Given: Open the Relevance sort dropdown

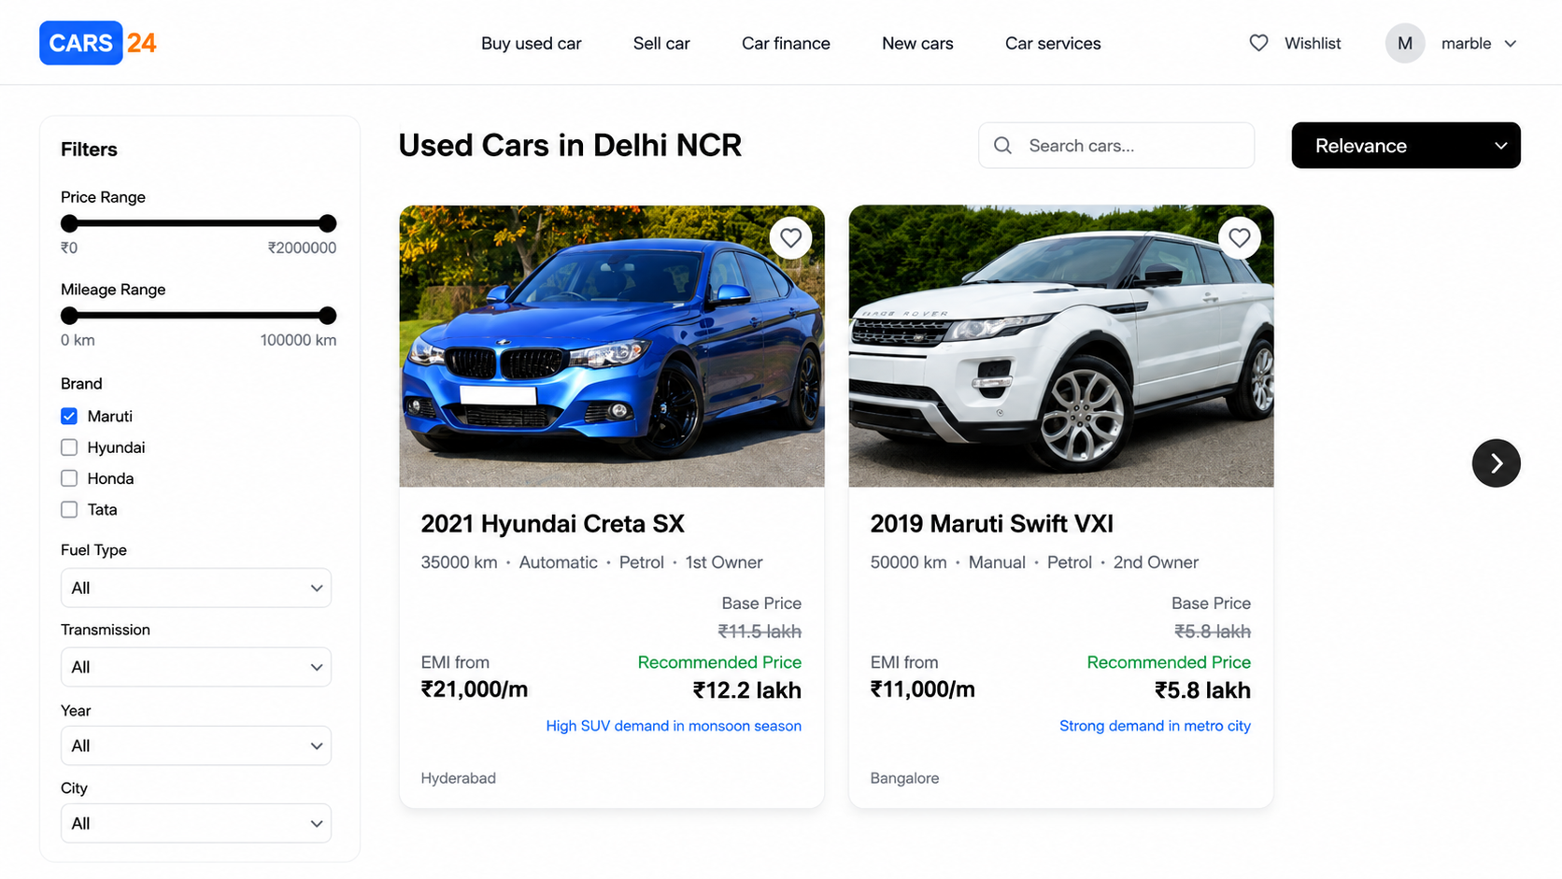Looking at the screenshot, I should [1405, 146].
